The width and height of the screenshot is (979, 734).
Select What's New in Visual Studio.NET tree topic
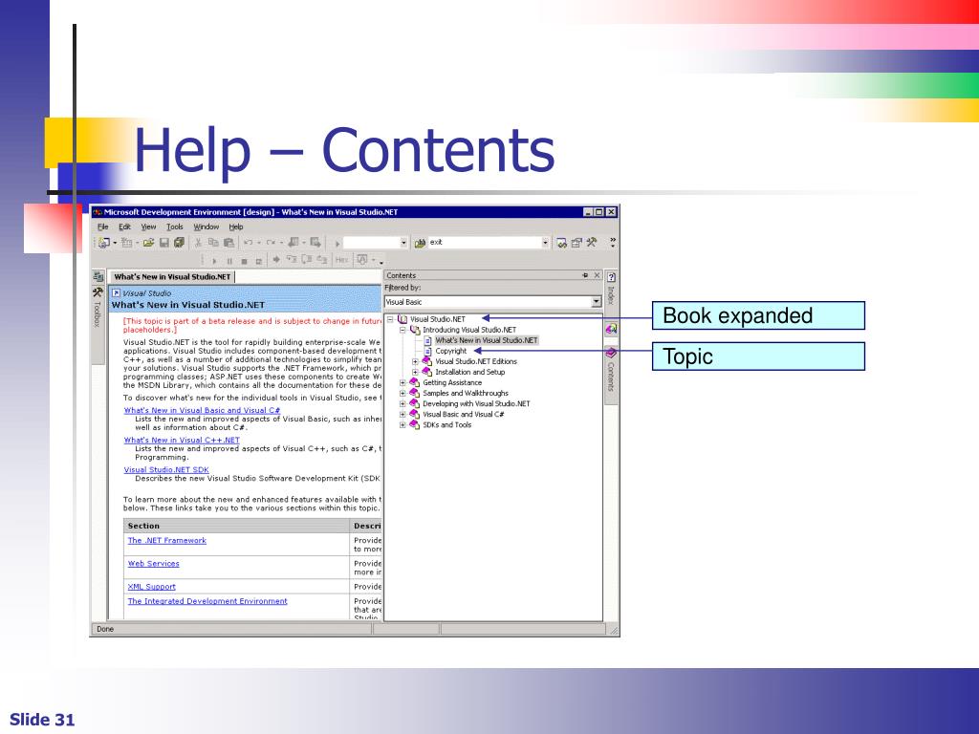[x=487, y=340]
